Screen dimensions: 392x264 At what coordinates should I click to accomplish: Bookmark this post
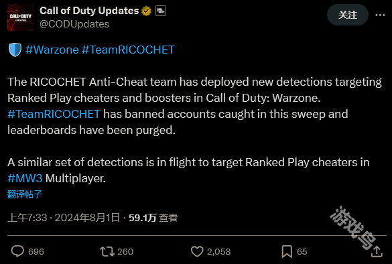(x=287, y=251)
